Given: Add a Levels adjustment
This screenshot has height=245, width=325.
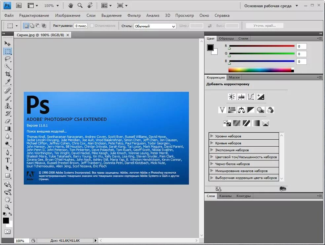Looking at the screenshot, I should [241, 97].
